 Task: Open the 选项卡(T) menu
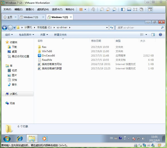tap(57, 9)
